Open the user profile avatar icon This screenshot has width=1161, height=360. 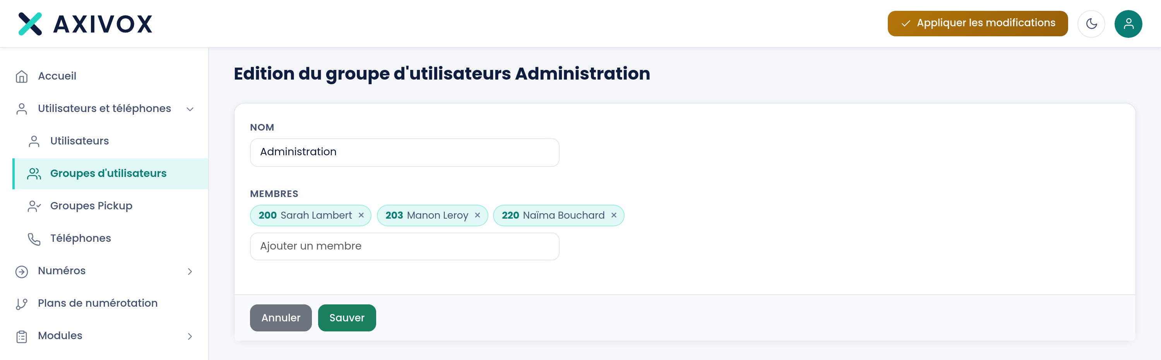point(1128,24)
